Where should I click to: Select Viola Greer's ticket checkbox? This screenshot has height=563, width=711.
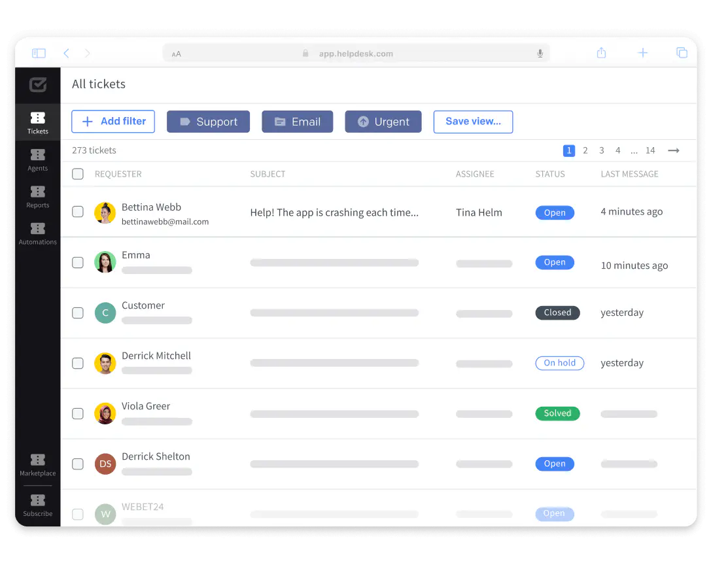point(78,413)
